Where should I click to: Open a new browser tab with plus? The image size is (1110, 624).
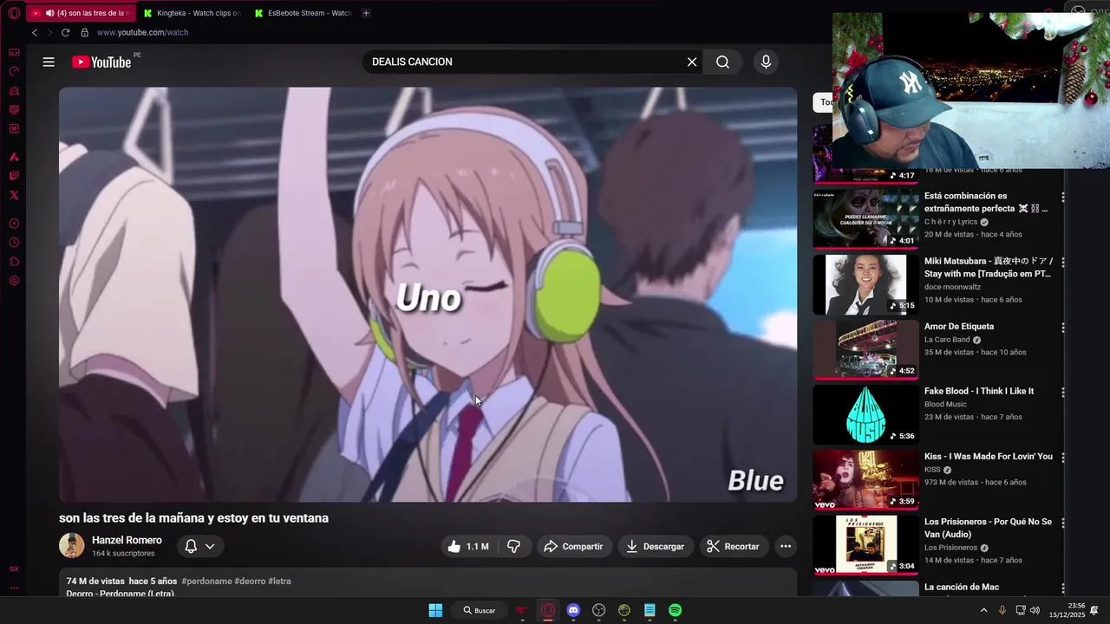pyautogui.click(x=366, y=13)
